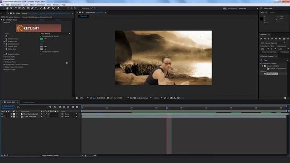The width and height of the screenshot is (290, 163).
Task: Expand the Screen Matte group
Action: [x=4, y=57]
